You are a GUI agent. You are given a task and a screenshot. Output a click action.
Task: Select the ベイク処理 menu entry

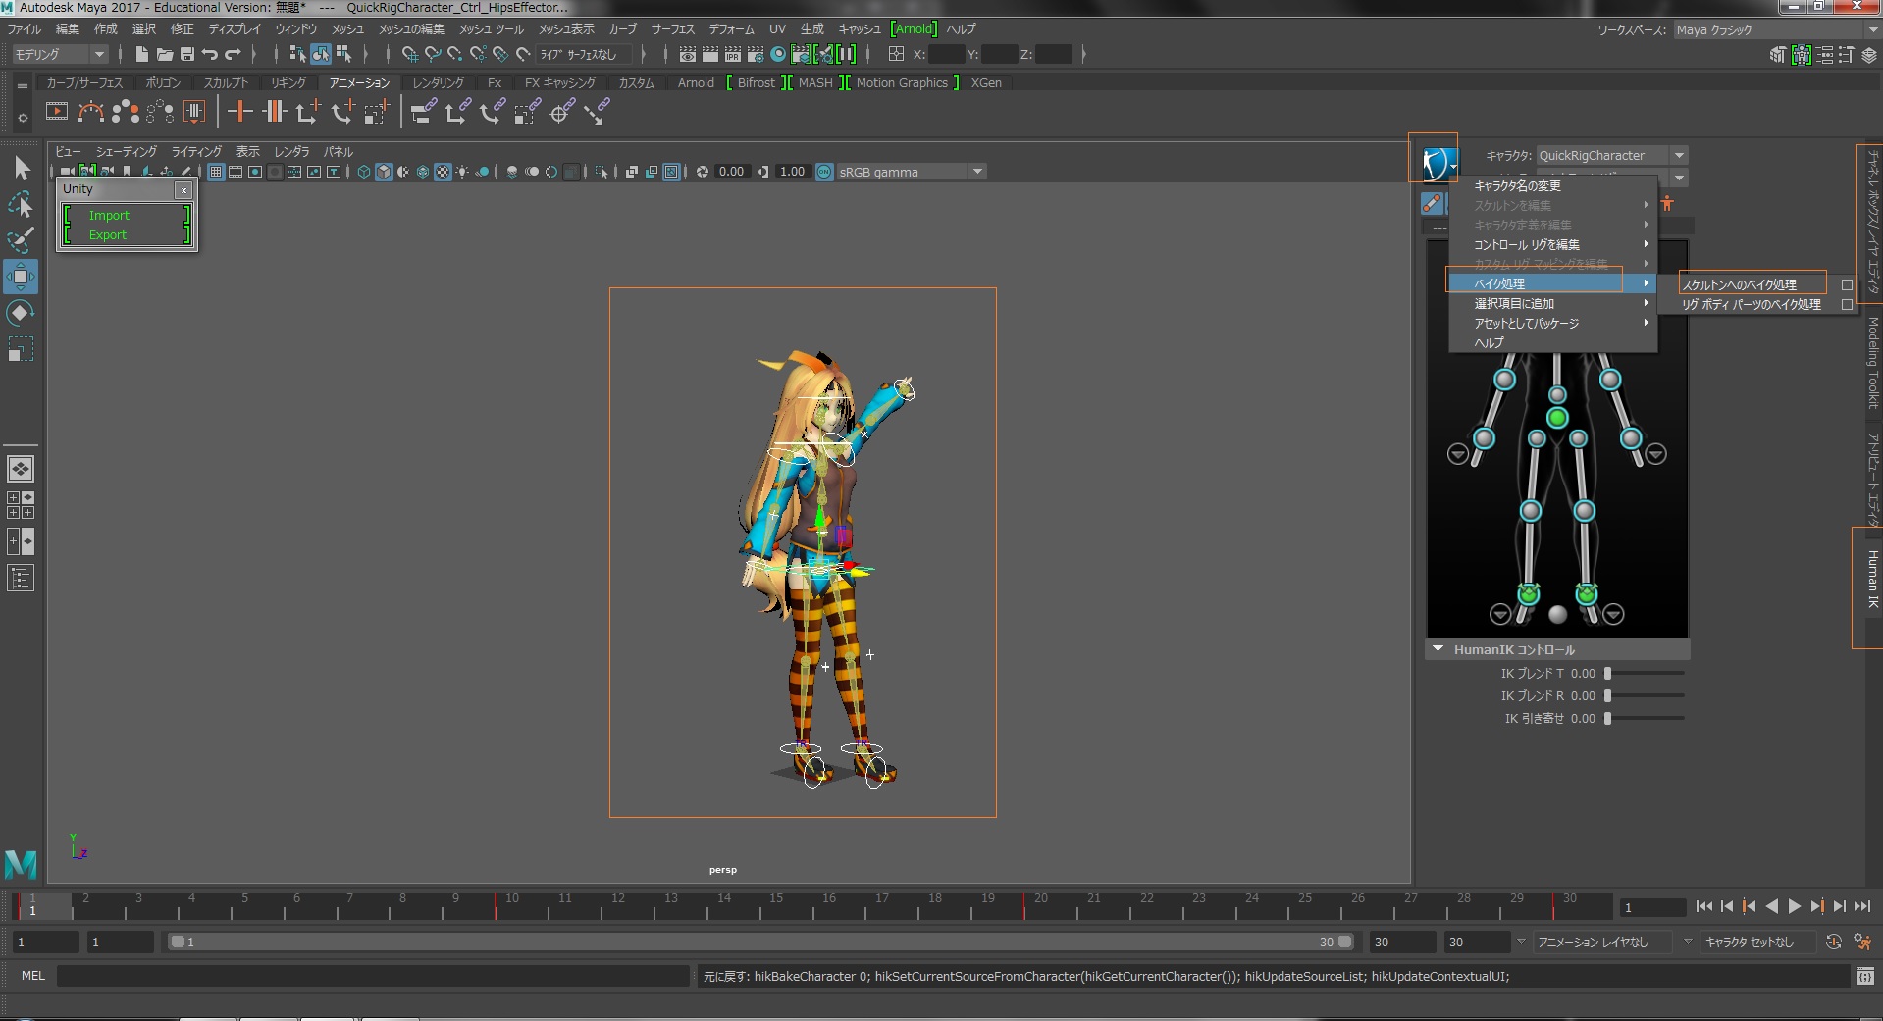pyautogui.click(x=1552, y=283)
